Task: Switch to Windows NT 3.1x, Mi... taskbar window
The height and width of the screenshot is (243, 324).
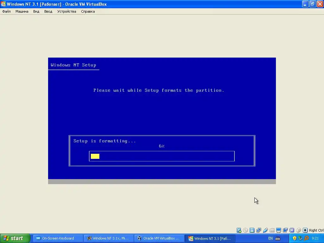Action: pyautogui.click(x=109, y=238)
